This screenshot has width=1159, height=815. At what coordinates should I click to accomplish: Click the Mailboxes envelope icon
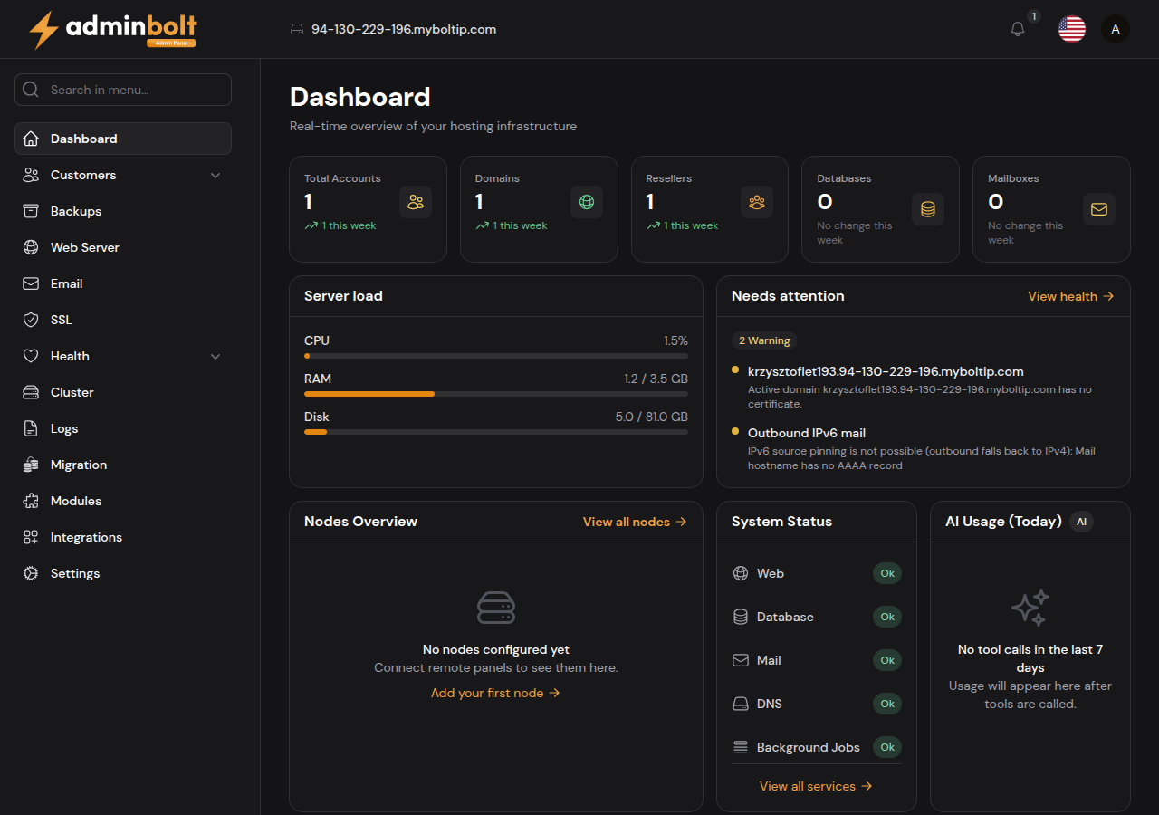click(x=1099, y=209)
